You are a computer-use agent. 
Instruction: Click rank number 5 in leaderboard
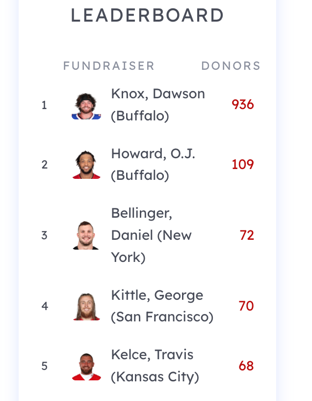pos(45,366)
